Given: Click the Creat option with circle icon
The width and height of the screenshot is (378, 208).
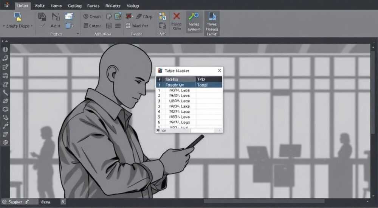Looking at the screenshot, I should tap(92, 17).
